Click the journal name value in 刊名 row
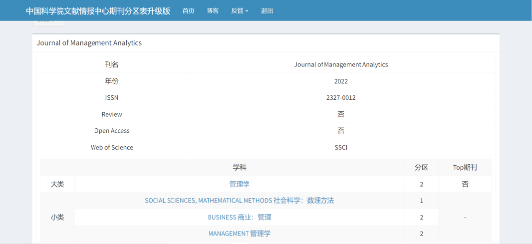This screenshot has width=532, height=244. coord(341,64)
